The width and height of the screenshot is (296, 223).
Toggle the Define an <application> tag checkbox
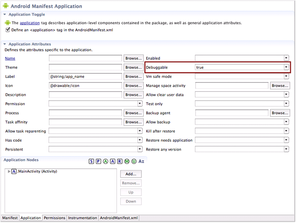click(7, 30)
